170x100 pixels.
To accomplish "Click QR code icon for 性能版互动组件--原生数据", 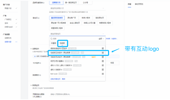I will pyautogui.click(x=103, y=53).
